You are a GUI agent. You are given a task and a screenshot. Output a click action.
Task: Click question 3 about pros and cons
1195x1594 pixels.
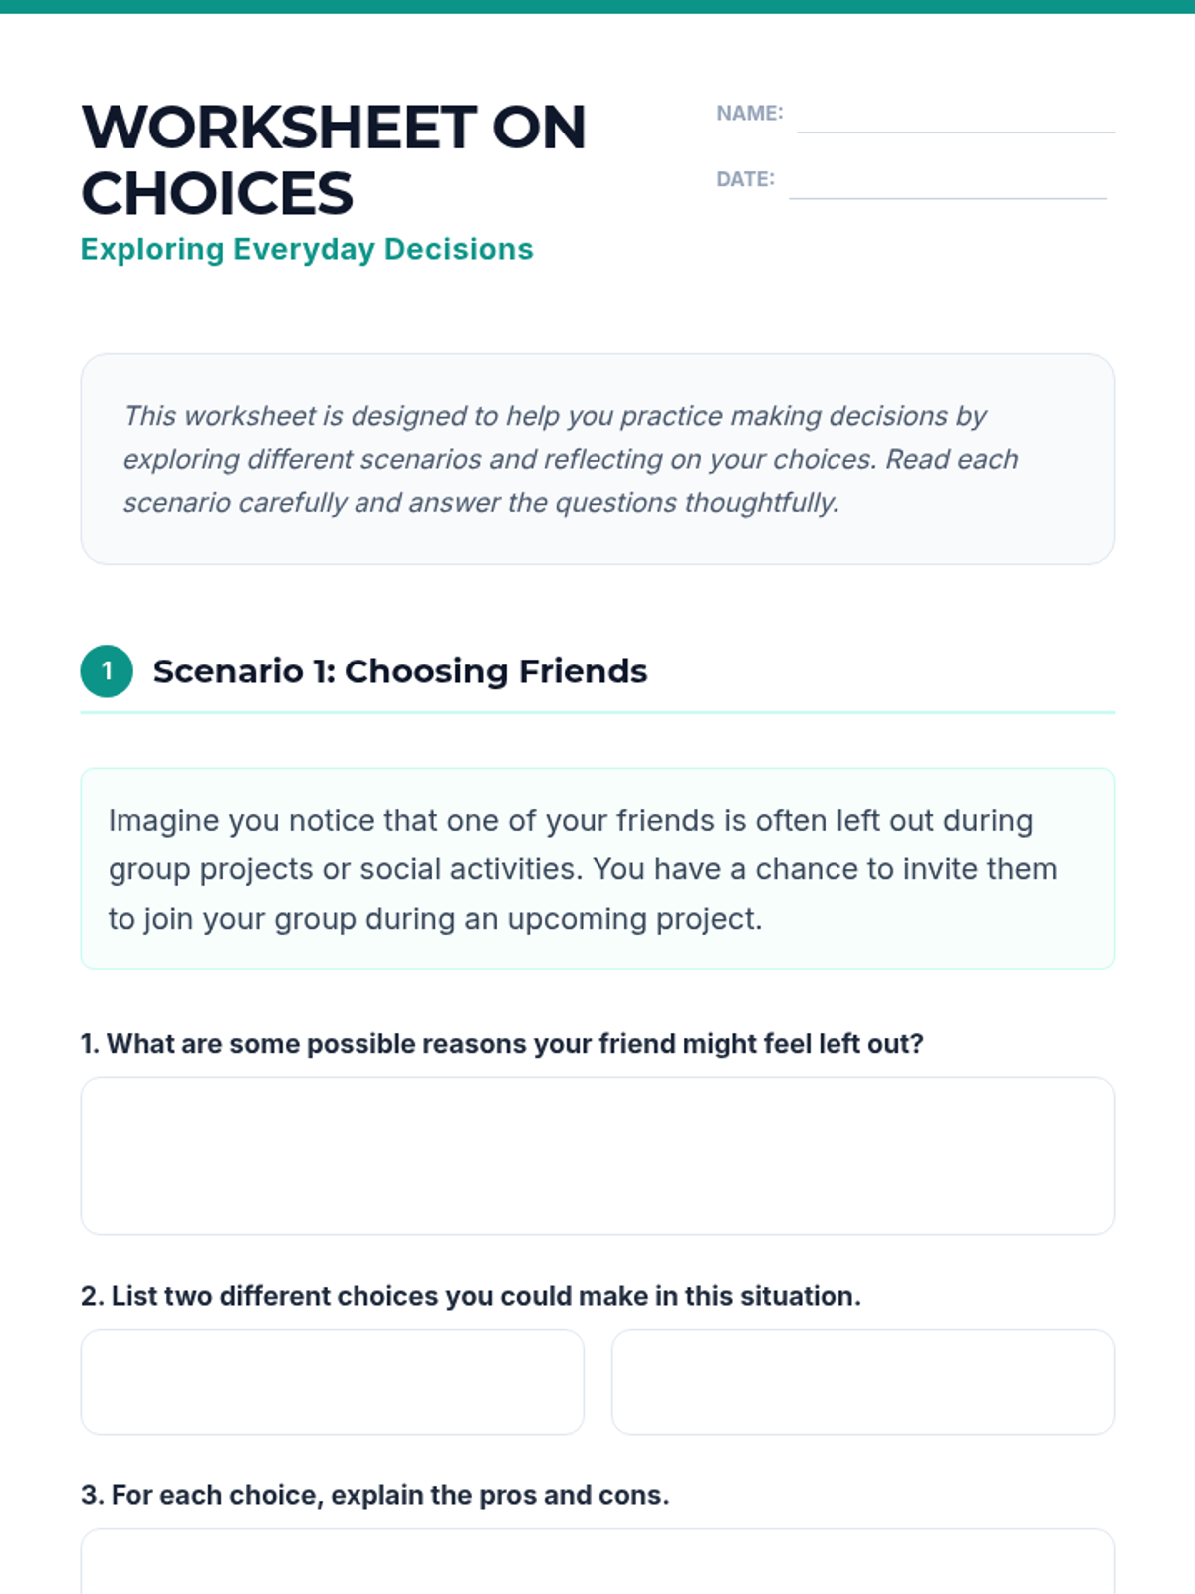point(375,1495)
